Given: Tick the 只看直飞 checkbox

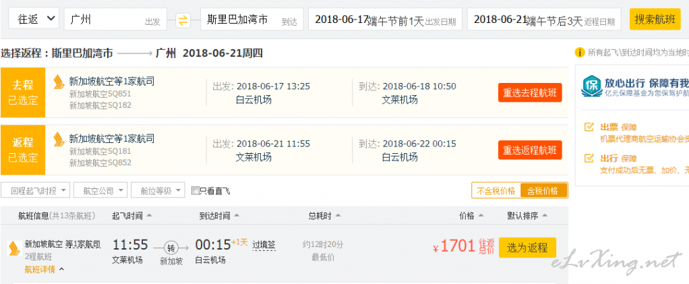Looking at the screenshot, I should (196, 191).
